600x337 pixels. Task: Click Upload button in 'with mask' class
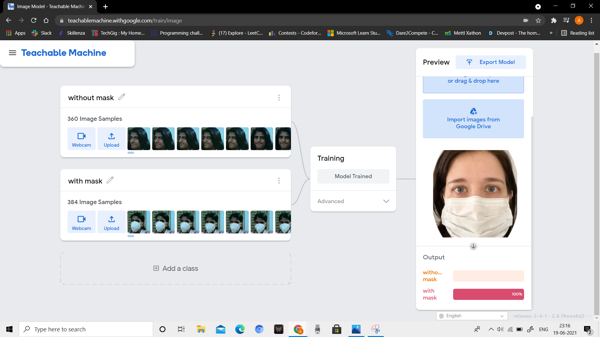coord(111,222)
